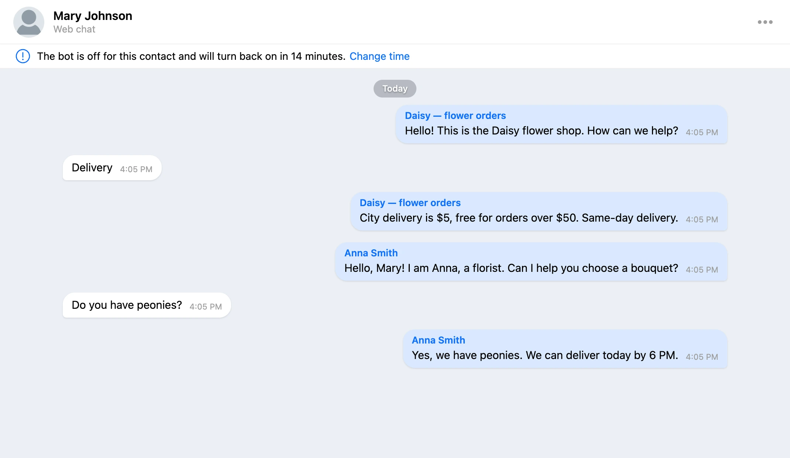Click Mary Johnson's avatar picture
Screen dimensions: 790x458
pos(29,22)
